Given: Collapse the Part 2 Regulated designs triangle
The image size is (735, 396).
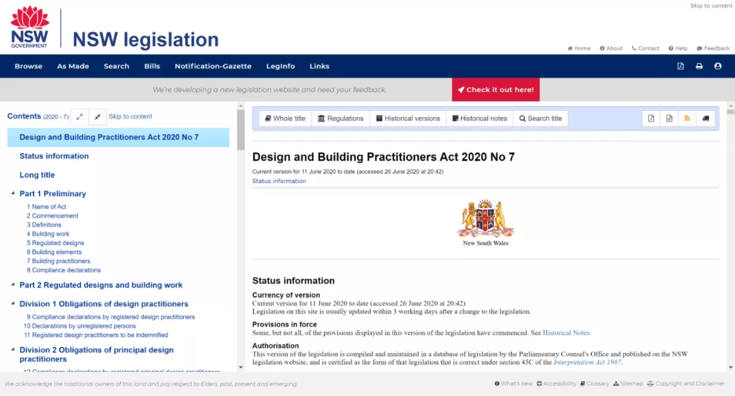Looking at the screenshot, I should tap(13, 284).
